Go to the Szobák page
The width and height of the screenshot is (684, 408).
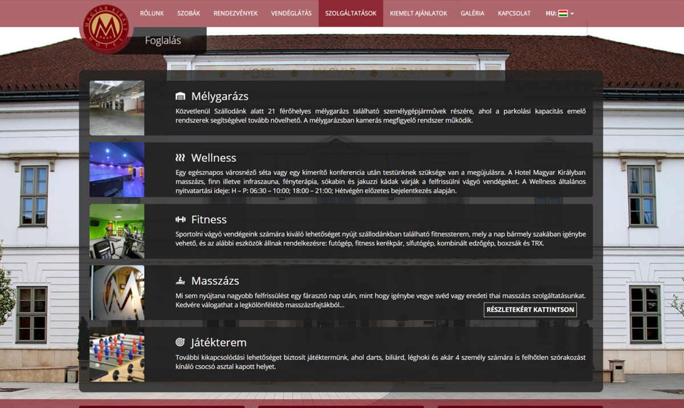point(189,13)
